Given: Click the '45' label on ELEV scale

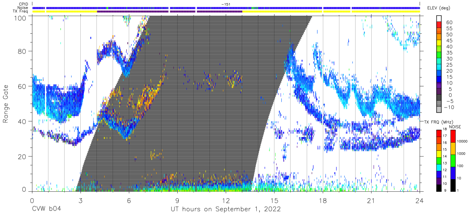Looking at the screenshot, I should [x=449, y=41].
